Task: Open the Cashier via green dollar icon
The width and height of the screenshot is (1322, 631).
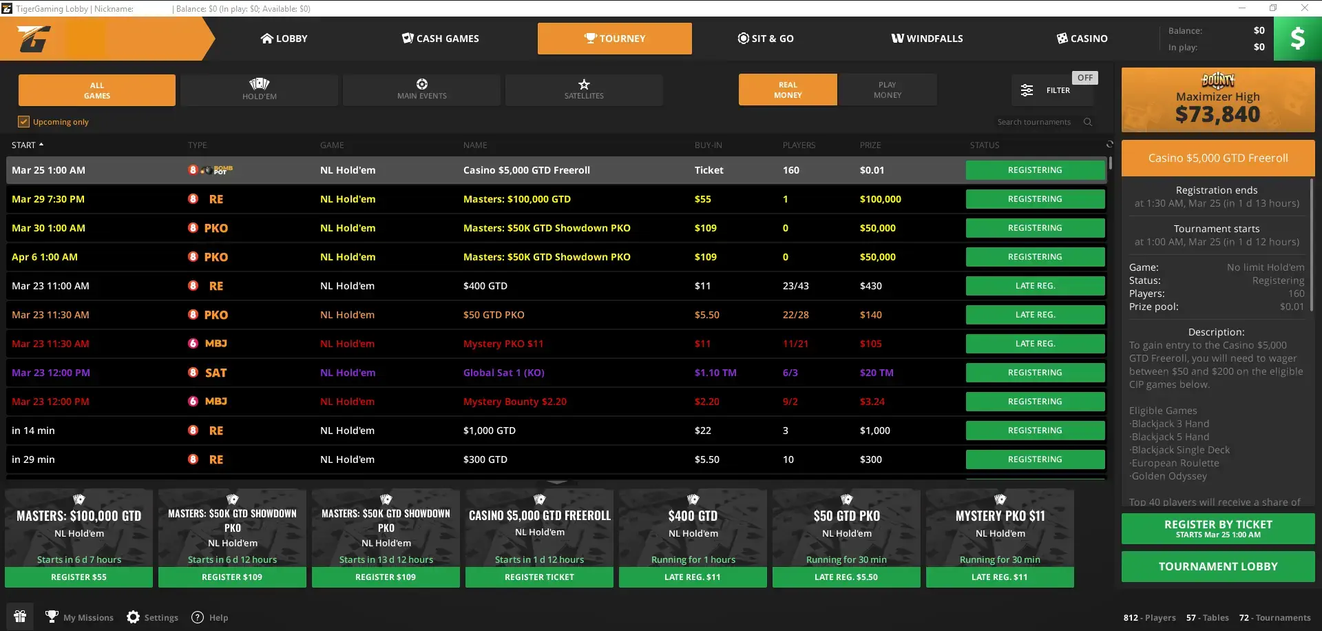Action: click(x=1297, y=39)
